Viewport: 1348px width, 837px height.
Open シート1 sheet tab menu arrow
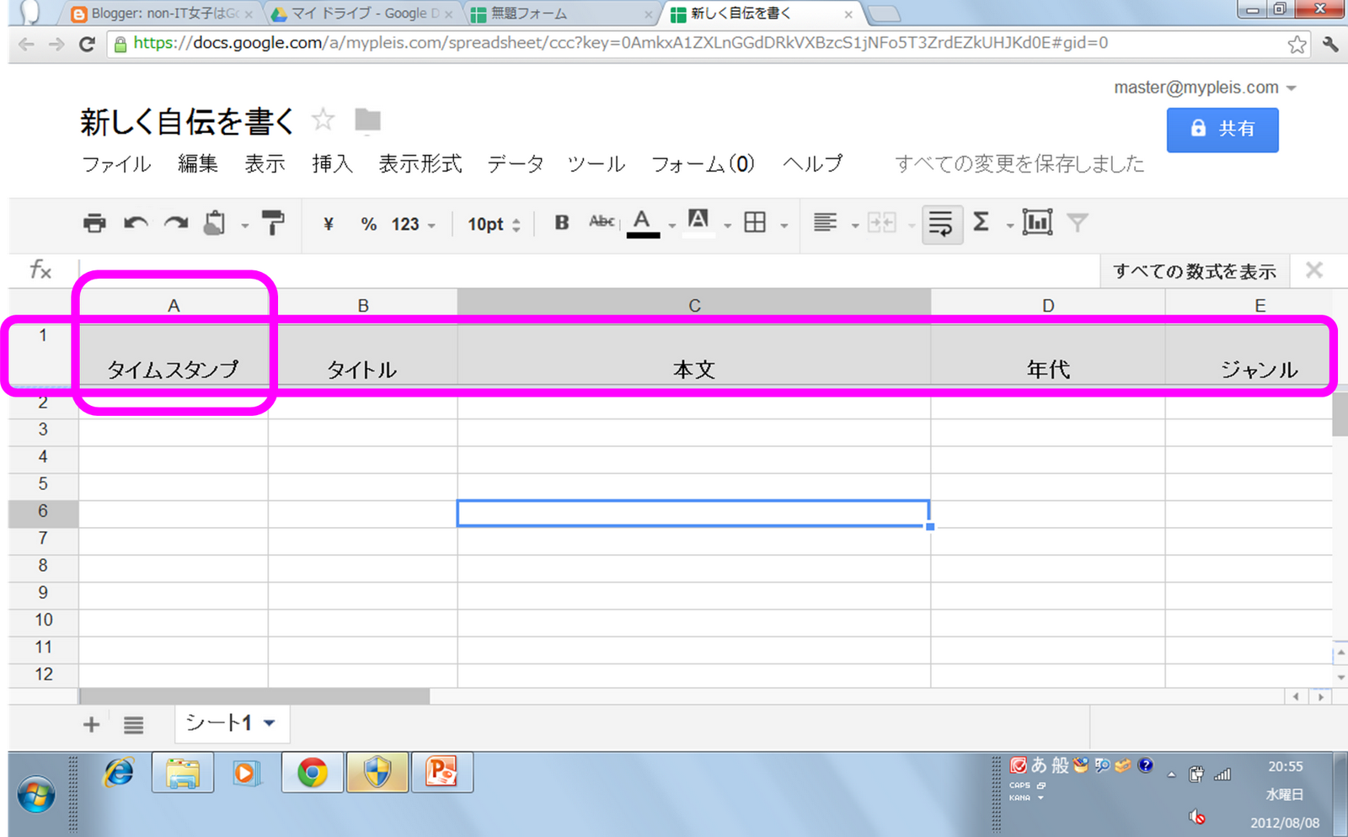(x=270, y=723)
